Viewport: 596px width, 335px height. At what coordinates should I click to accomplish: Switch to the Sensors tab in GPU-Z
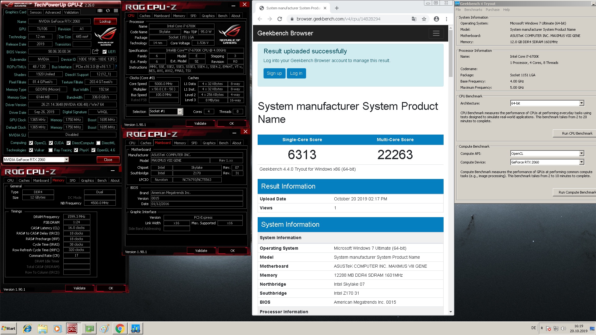tap(36, 12)
